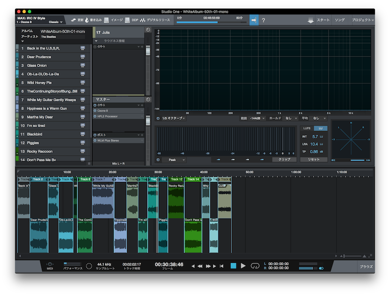The height and width of the screenshot is (295, 390).
Task: Bypass the Ozone 8 plugin
Action: [x=95, y=111]
